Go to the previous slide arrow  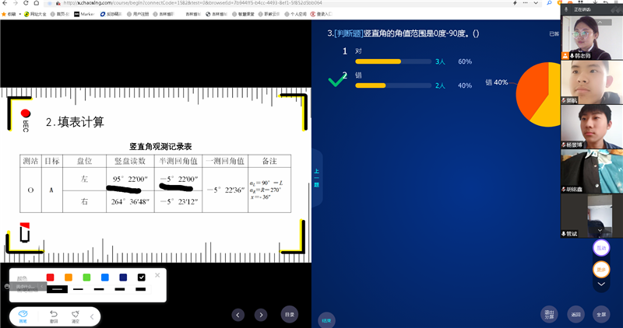pyautogui.click(x=239, y=315)
